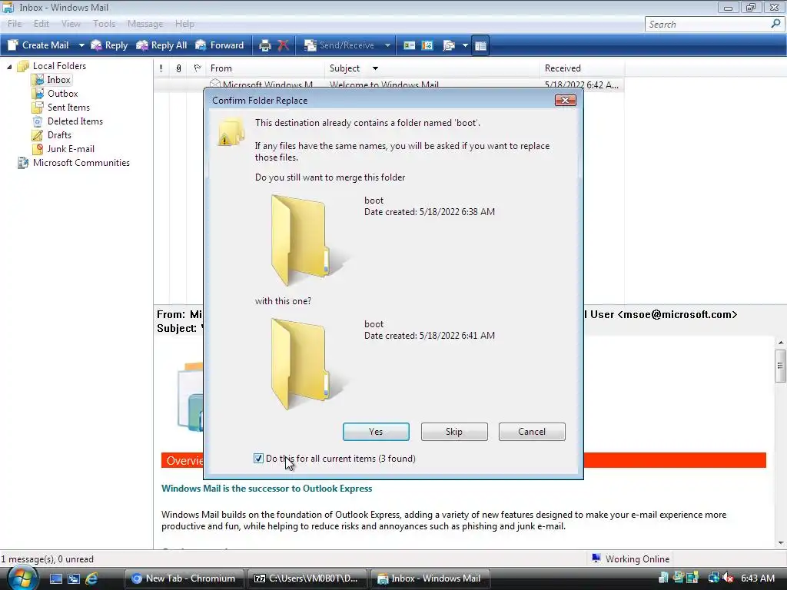787x590 pixels.
Task: Click Switch between windows quick launch icon
Action: coord(74,578)
